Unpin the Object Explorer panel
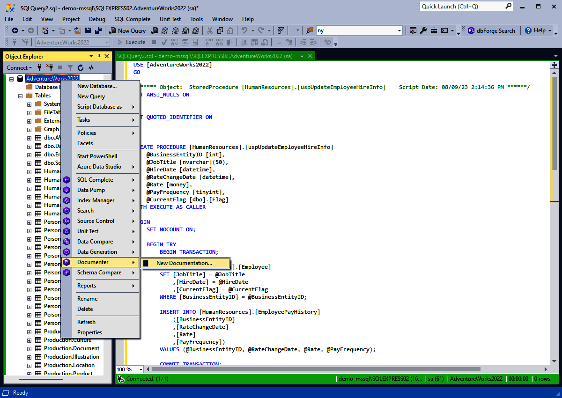The width and height of the screenshot is (562, 398). coord(99,56)
